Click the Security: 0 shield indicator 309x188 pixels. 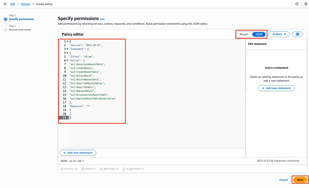pyautogui.click(x=69, y=169)
